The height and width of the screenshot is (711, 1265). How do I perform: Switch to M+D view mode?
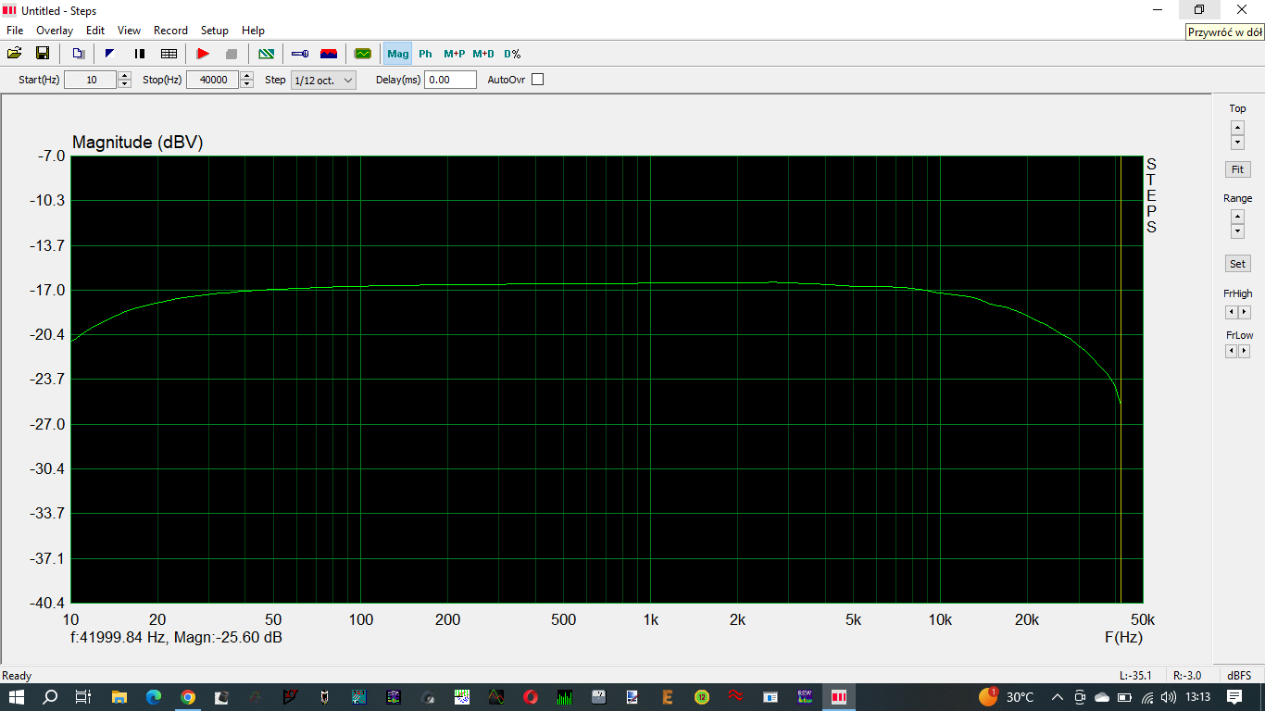tap(483, 54)
